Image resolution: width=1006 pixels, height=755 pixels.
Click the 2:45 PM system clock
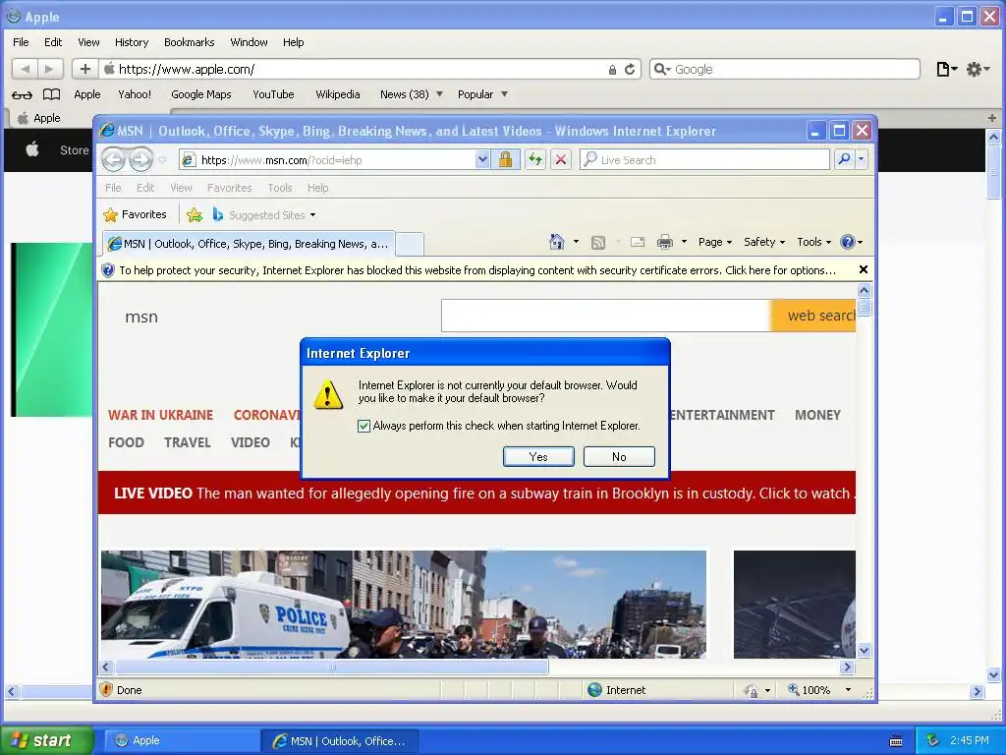click(x=969, y=740)
